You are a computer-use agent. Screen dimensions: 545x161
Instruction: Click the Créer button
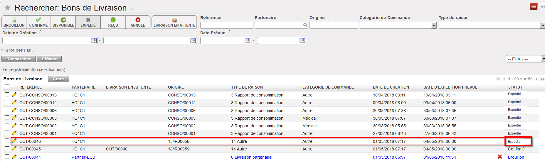point(58,79)
